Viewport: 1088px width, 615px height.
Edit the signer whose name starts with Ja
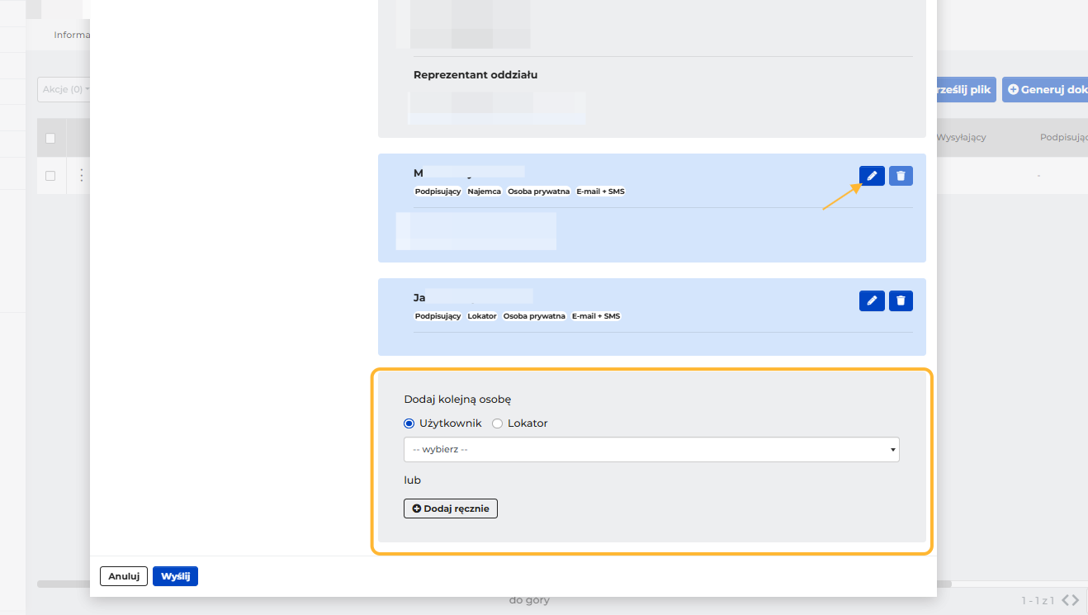click(x=872, y=301)
